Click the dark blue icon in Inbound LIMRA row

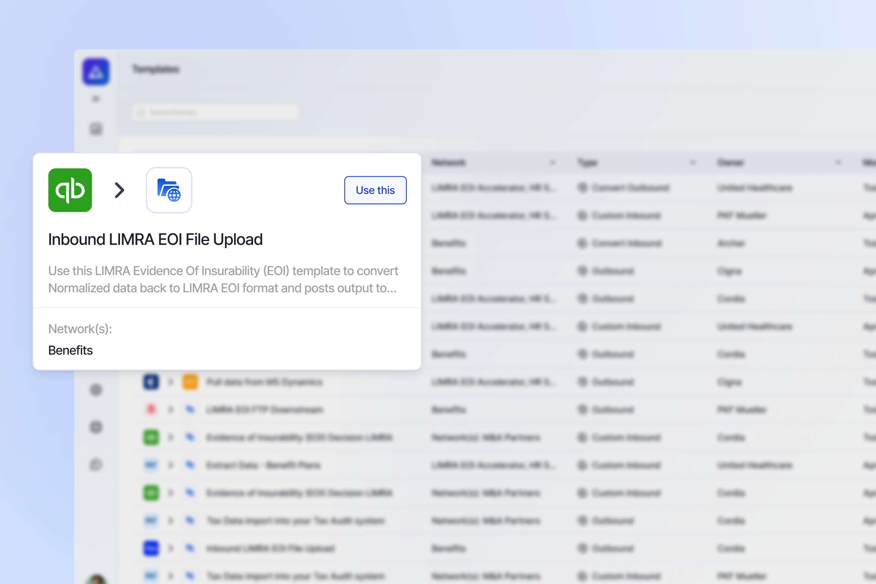pos(151,548)
